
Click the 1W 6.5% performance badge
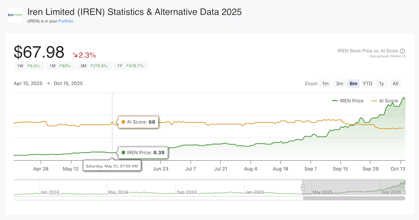point(28,66)
